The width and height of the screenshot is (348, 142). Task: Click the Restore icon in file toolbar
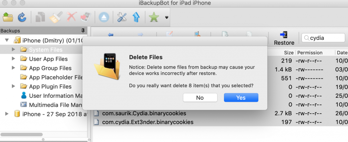[284, 39]
